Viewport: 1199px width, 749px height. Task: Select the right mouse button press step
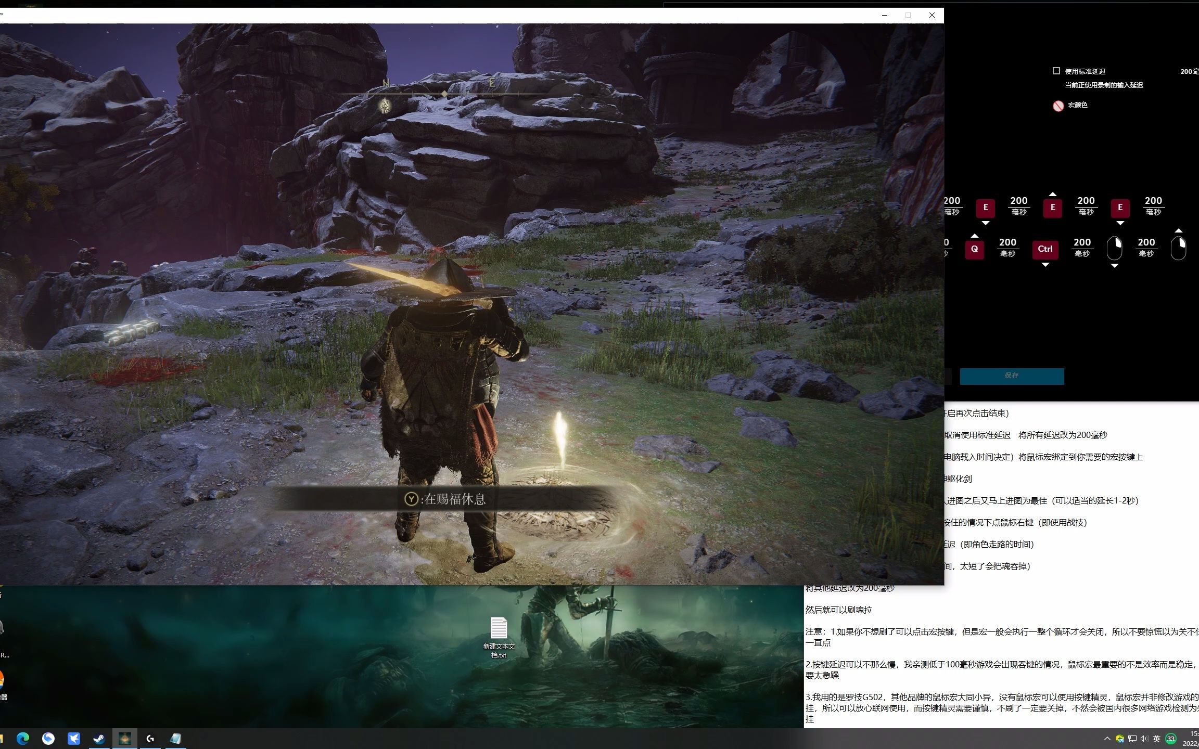[1114, 249]
